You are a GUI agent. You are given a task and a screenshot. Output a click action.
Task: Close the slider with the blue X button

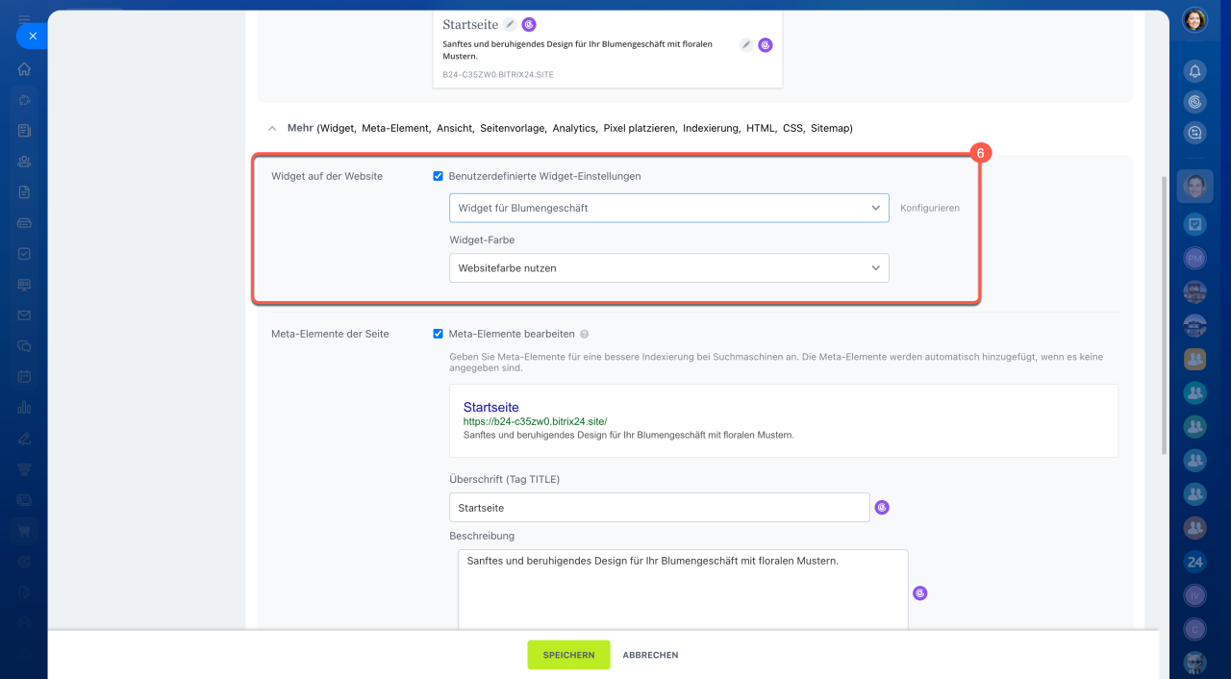pyautogui.click(x=32, y=36)
